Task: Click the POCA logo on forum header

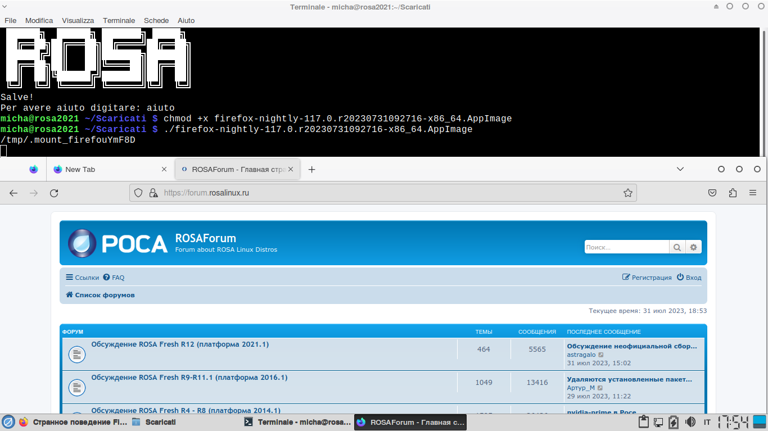Action: pos(118,243)
